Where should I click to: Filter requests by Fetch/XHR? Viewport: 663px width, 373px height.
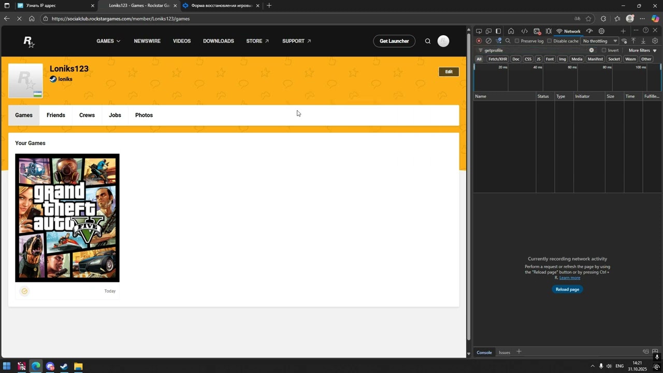(498, 59)
